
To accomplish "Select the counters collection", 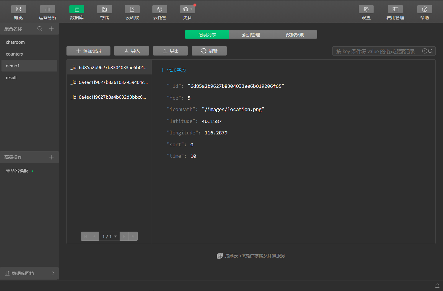I will [x=29, y=54].
